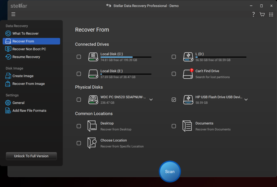Check the Desktop location checkbox
The height and width of the screenshot is (187, 277).
point(79,126)
